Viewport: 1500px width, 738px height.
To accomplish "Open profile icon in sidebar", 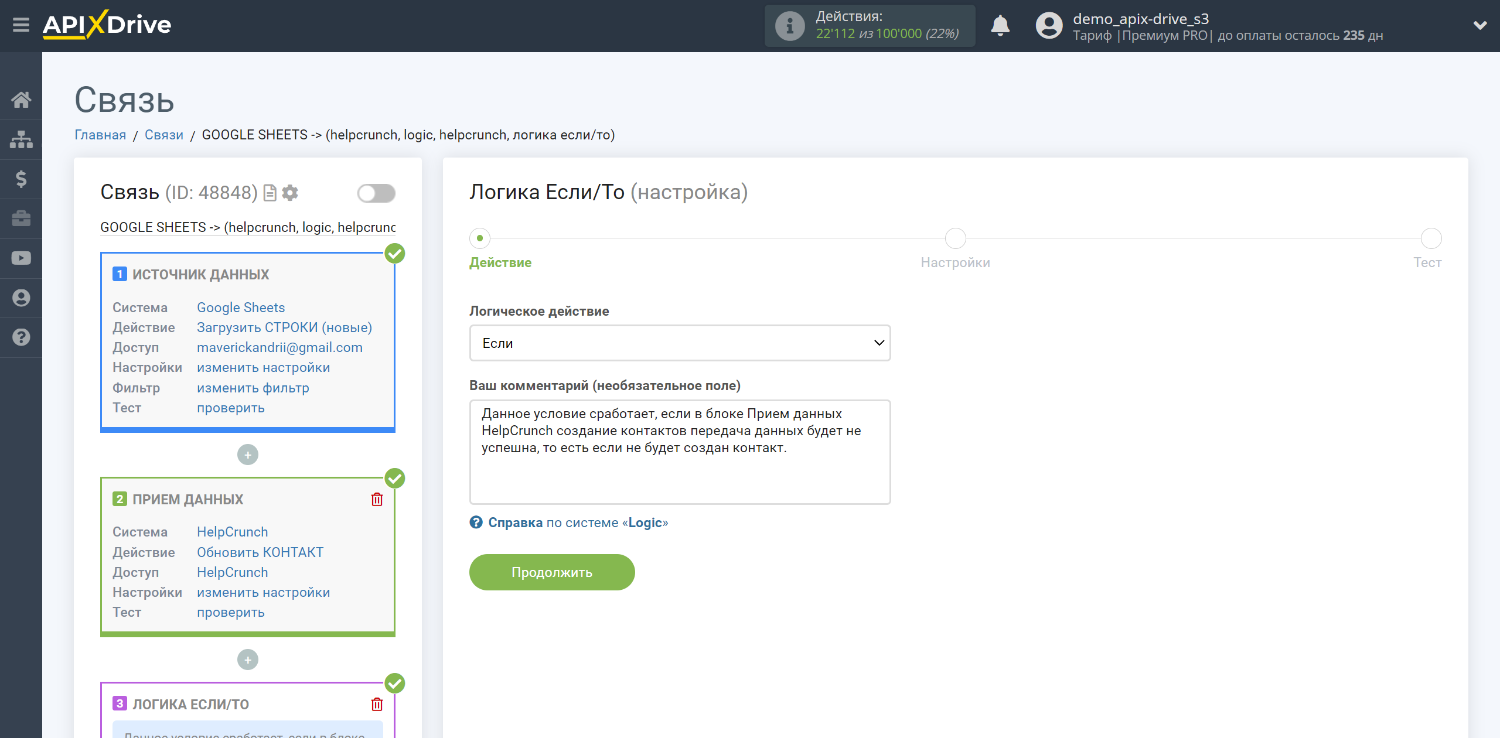I will (x=21, y=298).
